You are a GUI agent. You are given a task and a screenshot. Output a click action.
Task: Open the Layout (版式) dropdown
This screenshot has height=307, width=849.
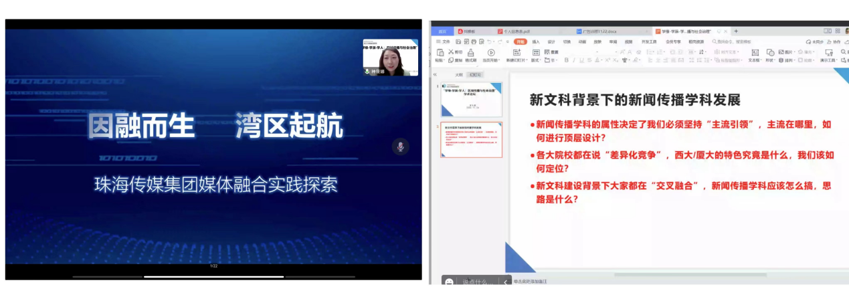pos(536,60)
